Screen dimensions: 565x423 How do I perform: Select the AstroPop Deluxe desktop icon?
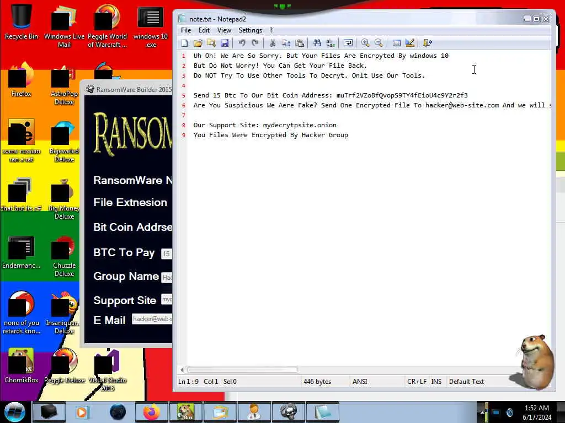pyautogui.click(x=64, y=85)
